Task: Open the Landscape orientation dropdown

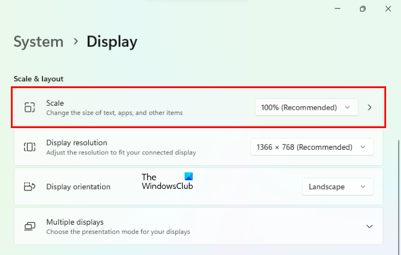Action: tap(337, 186)
